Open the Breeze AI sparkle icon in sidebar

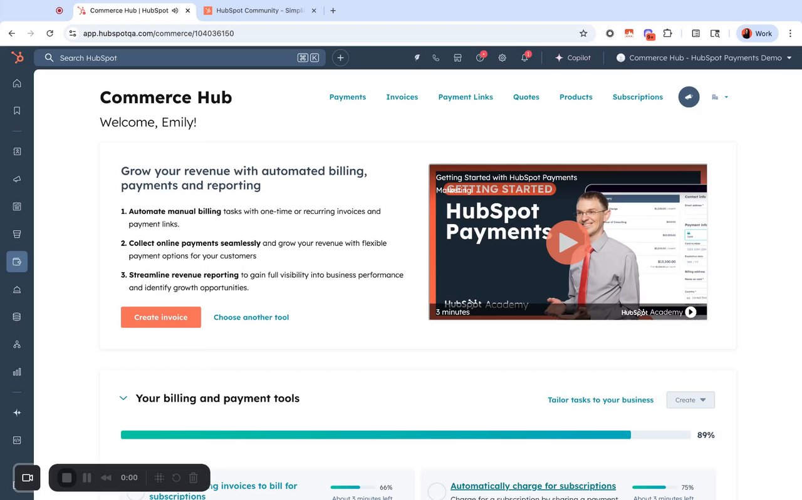click(17, 412)
